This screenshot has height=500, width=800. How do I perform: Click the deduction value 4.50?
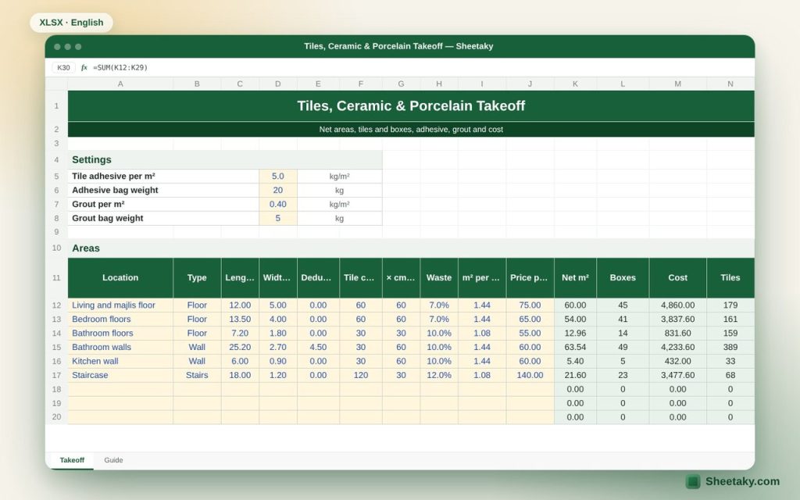click(x=318, y=347)
